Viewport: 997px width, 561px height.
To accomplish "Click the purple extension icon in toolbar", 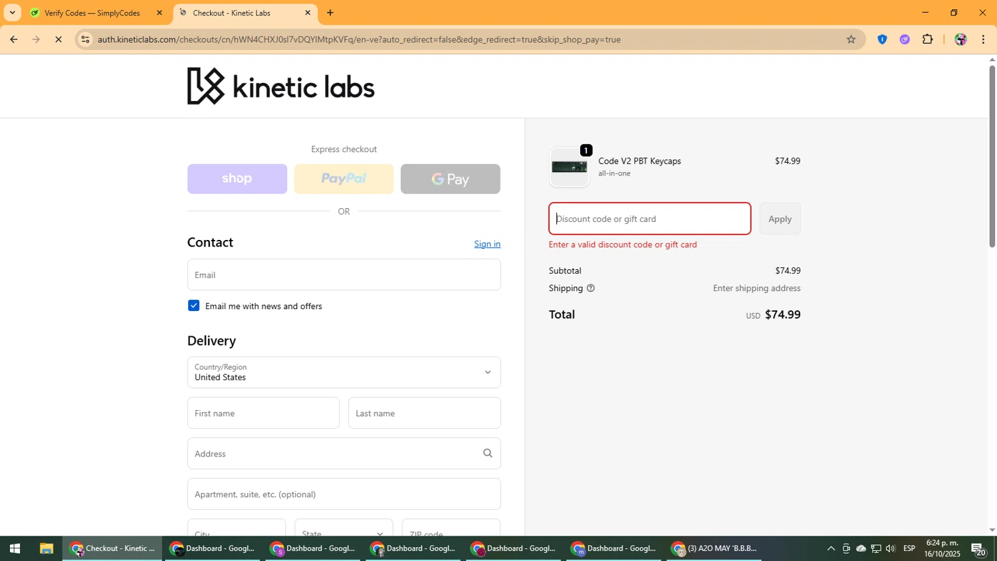I will (x=905, y=39).
